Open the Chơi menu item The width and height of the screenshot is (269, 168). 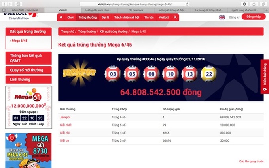click(x=70, y=17)
